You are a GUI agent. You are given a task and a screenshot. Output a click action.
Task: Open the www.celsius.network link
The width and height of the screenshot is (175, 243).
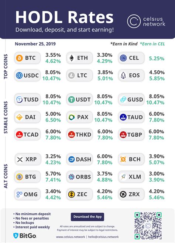(71, 237)
